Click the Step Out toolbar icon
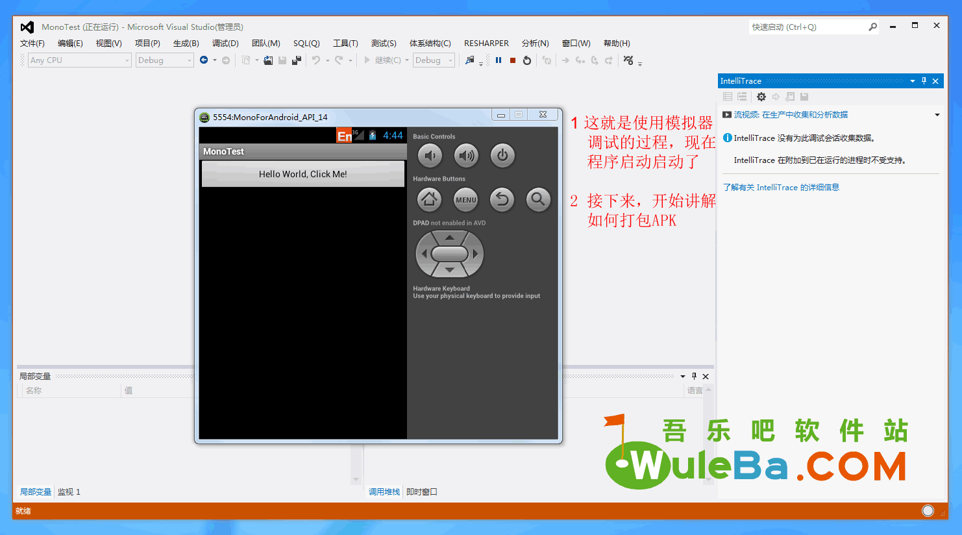This screenshot has width=962, height=535. pyautogui.click(x=609, y=60)
